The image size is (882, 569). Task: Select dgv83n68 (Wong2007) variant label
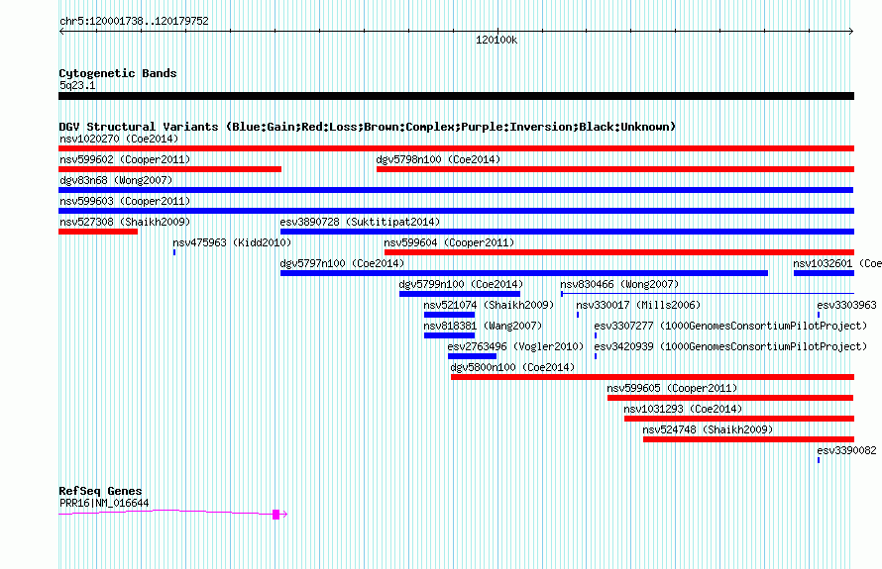click(x=116, y=180)
